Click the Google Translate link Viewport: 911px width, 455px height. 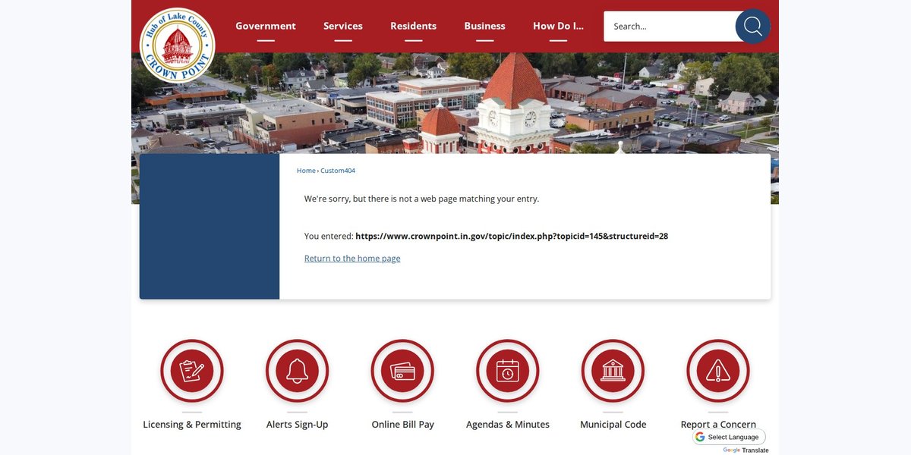(746, 450)
